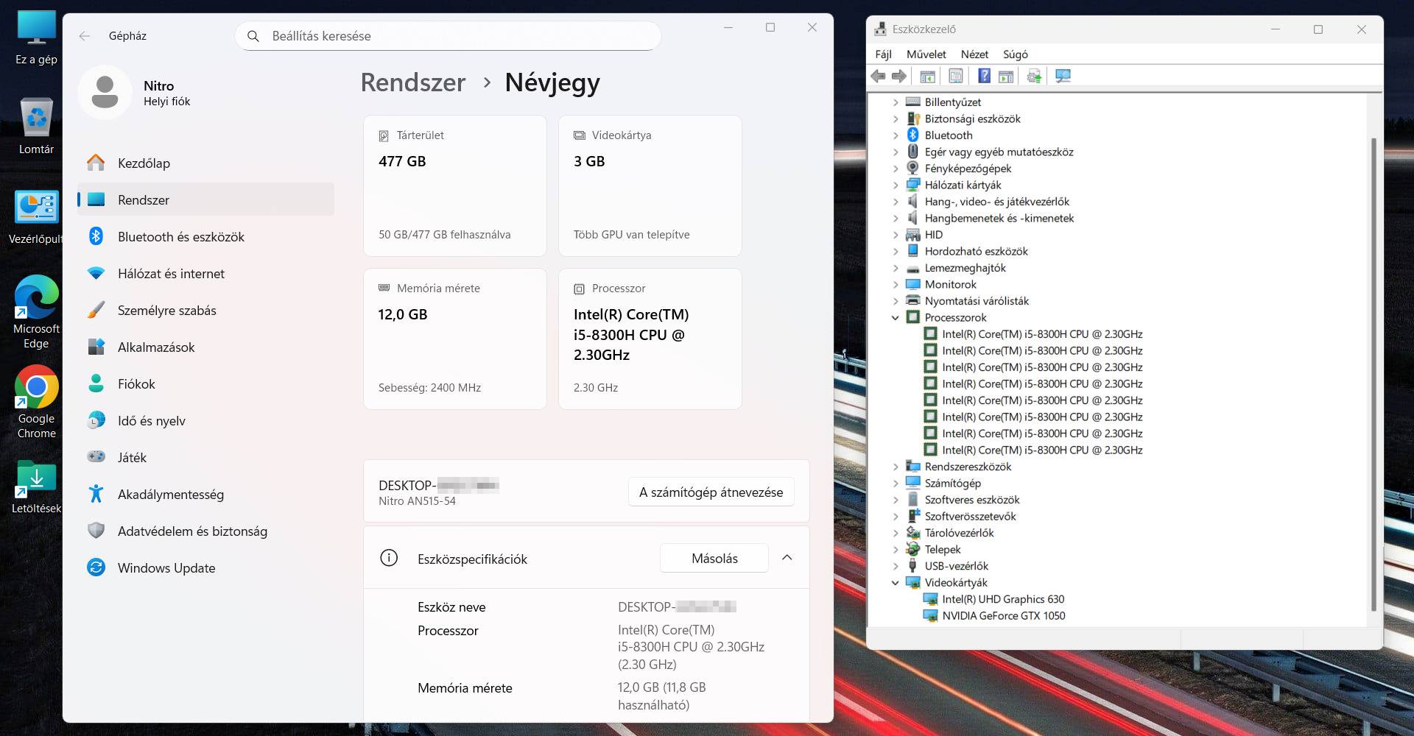Image resolution: width=1414 pixels, height=736 pixels.
Task: Click the Back arrow in Device Manager toolbar
Action: [878, 76]
